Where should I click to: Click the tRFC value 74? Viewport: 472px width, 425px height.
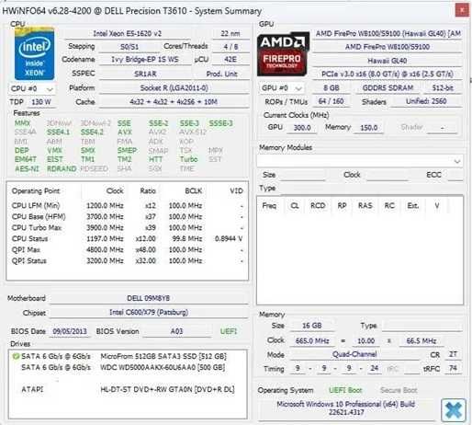454,368
